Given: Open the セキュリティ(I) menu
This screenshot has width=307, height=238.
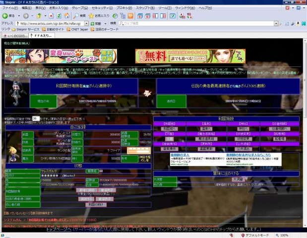Looking at the screenshot, I should pyautogui.click(x=102, y=8).
